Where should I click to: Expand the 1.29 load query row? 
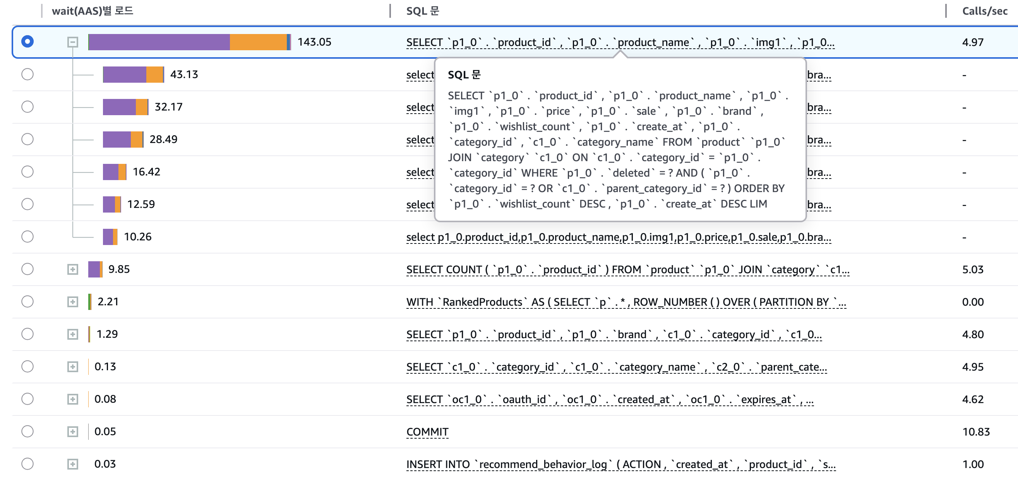click(x=73, y=334)
